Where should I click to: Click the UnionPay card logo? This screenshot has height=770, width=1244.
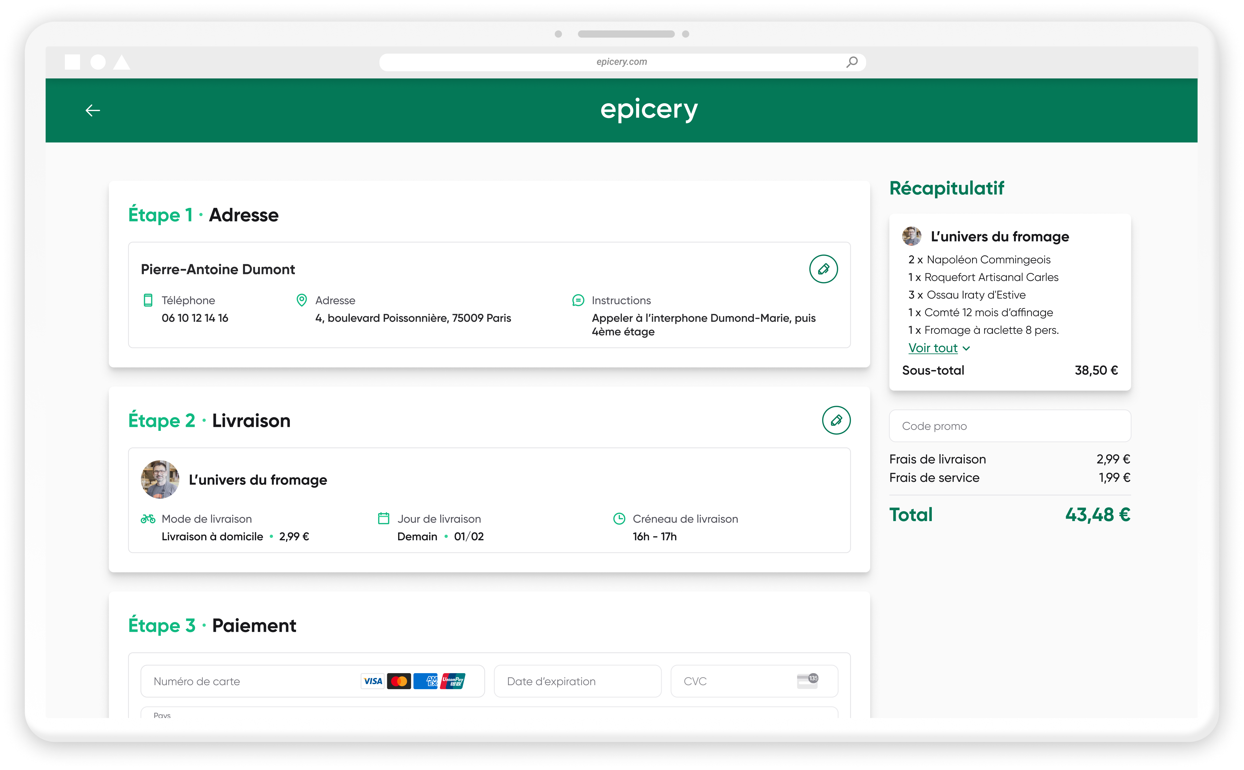452,681
